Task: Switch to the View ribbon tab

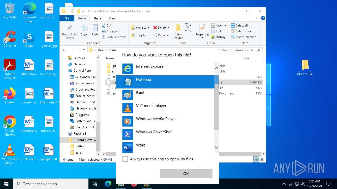Action: (112, 18)
